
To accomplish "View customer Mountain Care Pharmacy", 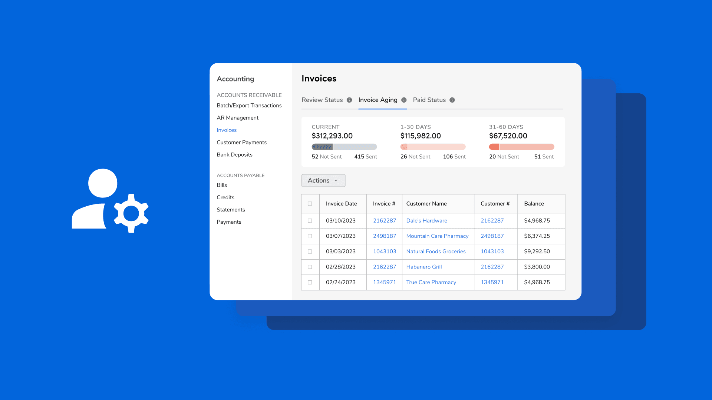I will pos(437,236).
